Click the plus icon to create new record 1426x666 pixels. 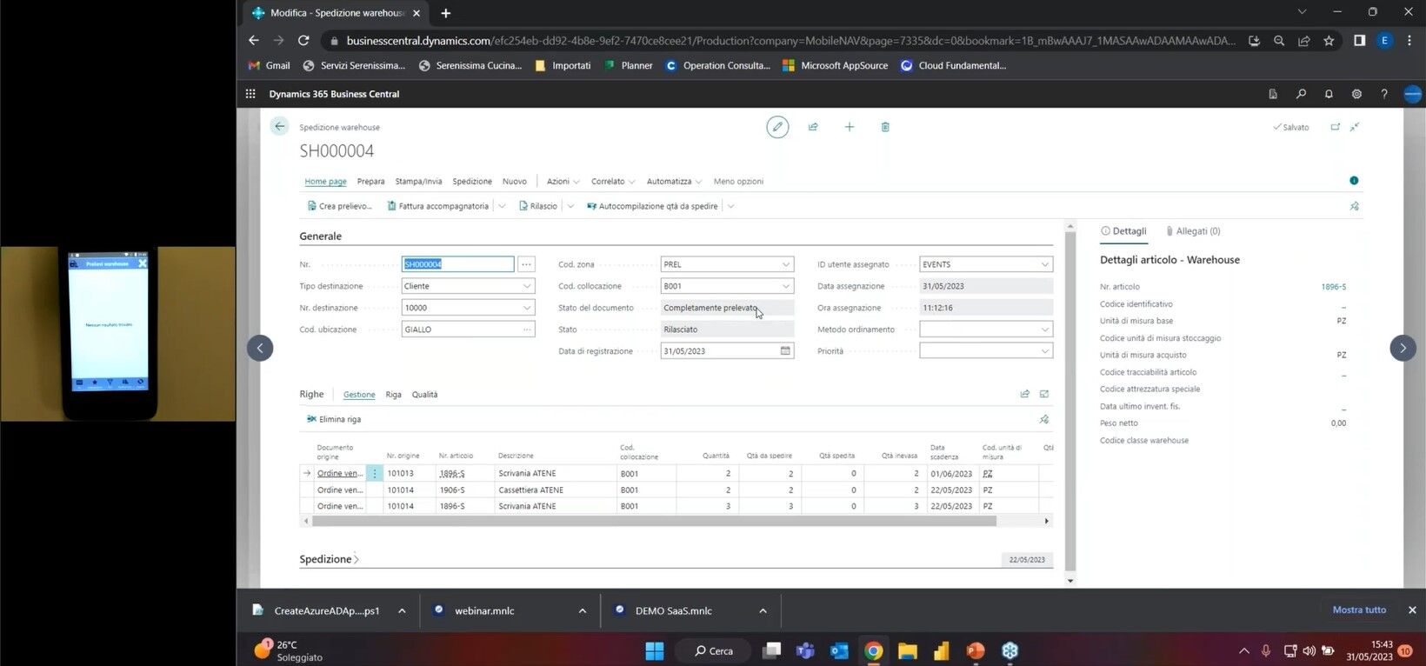pyautogui.click(x=850, y=127)
